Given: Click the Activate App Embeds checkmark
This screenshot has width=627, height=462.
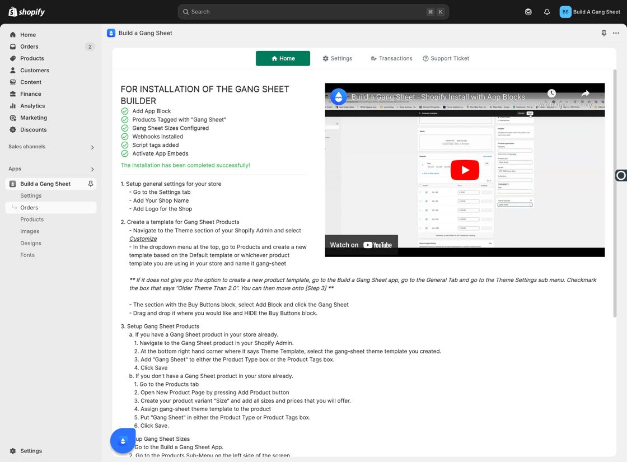Looking at the screenshot, I should (125, 153).
